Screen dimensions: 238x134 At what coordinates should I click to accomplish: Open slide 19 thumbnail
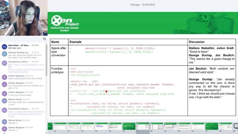(170, 126)
